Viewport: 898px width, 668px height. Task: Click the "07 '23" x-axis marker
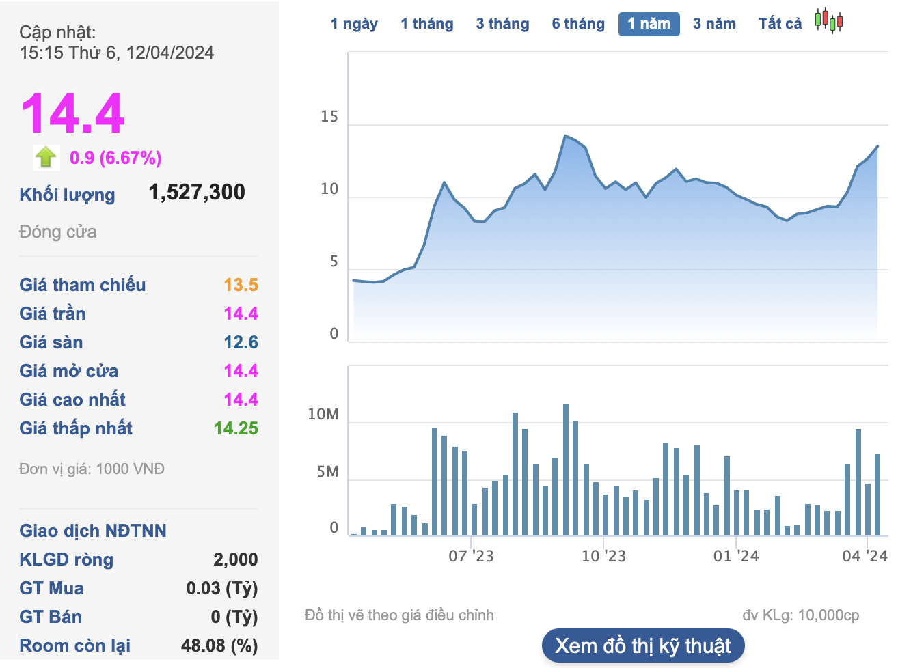coord(471,556)
